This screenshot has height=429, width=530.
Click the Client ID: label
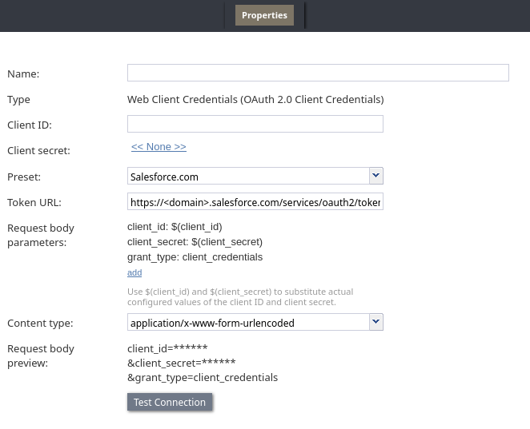point(30,125)
